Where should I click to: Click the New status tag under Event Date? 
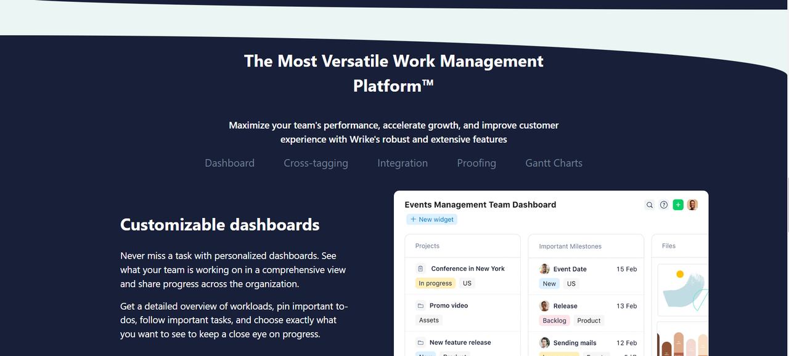click(x=549, y=284)
